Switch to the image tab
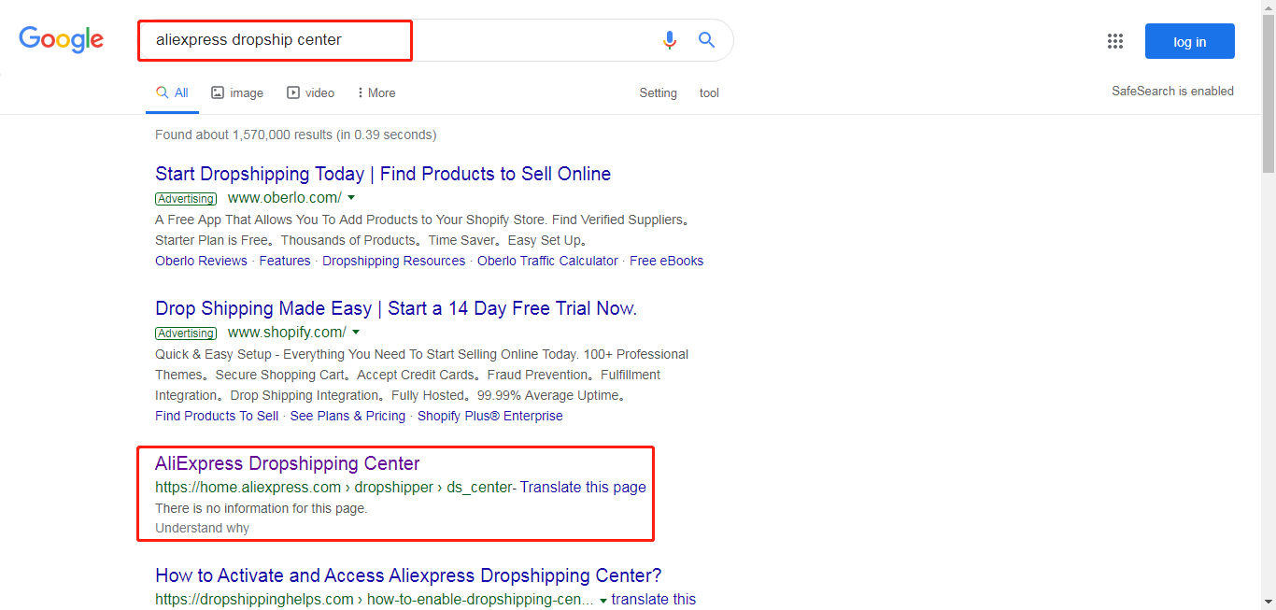 [x=237, y=93]
